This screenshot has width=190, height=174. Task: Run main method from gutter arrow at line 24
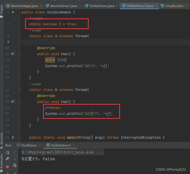click(13, 137)
